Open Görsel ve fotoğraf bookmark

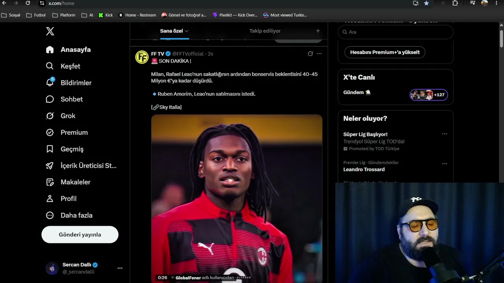[x=184, y=15]
